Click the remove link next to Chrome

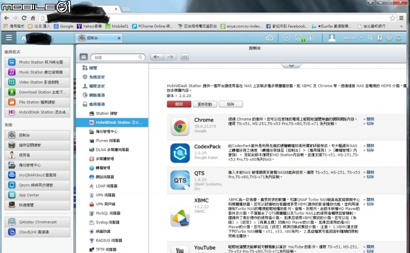(370, 123)
